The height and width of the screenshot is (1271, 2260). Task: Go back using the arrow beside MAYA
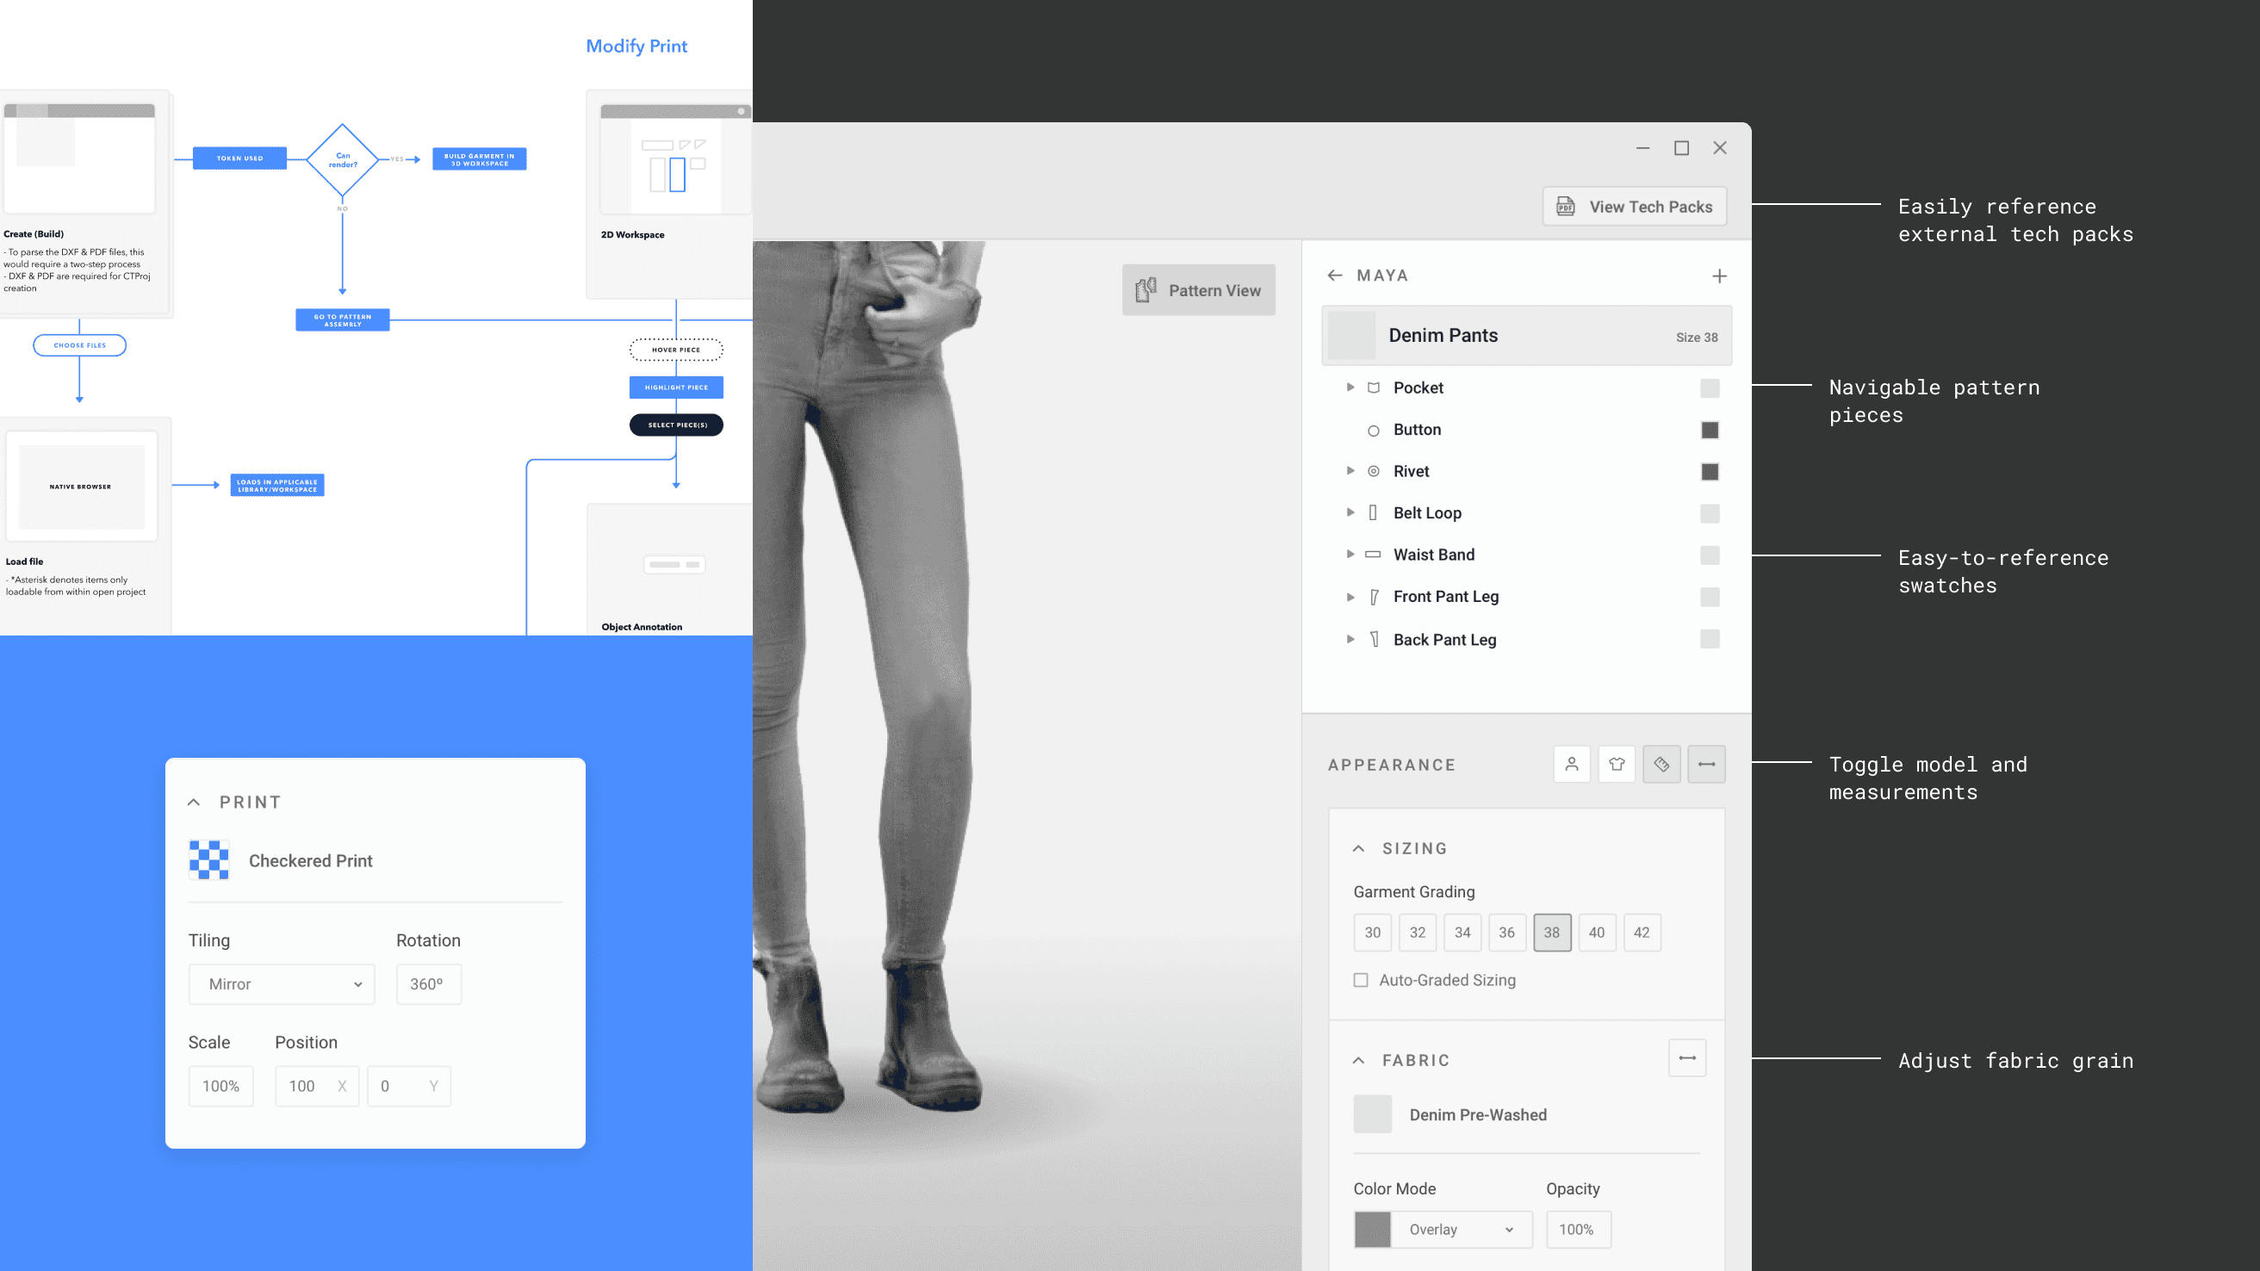tap(1334, 276)
